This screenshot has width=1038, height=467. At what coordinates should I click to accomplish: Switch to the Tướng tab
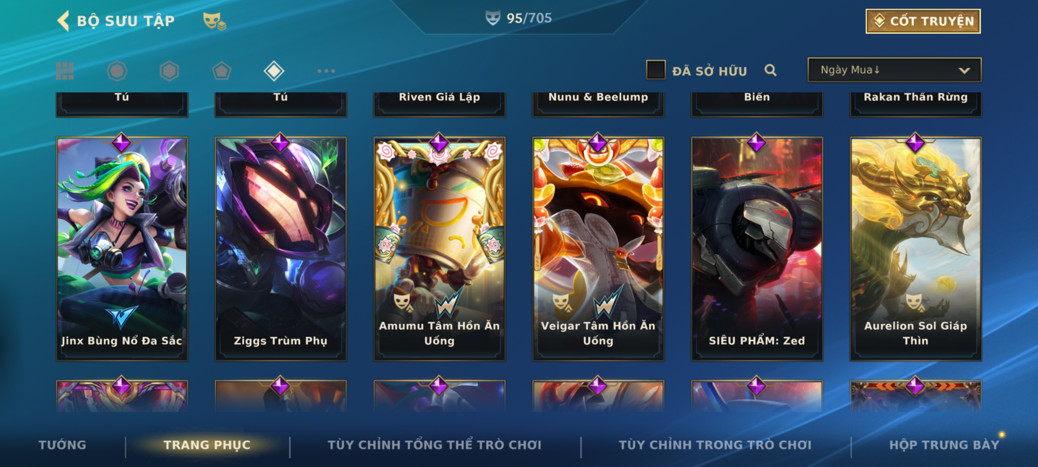click(x=62, y=445)
